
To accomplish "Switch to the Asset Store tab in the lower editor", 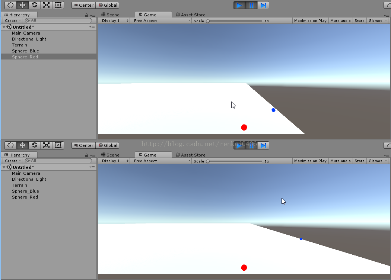I will pyautogui.click(x=191, y=155).
